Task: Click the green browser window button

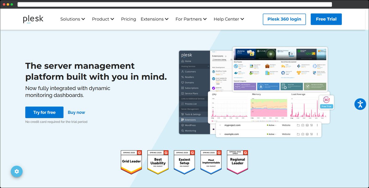Action: [12, 5]
